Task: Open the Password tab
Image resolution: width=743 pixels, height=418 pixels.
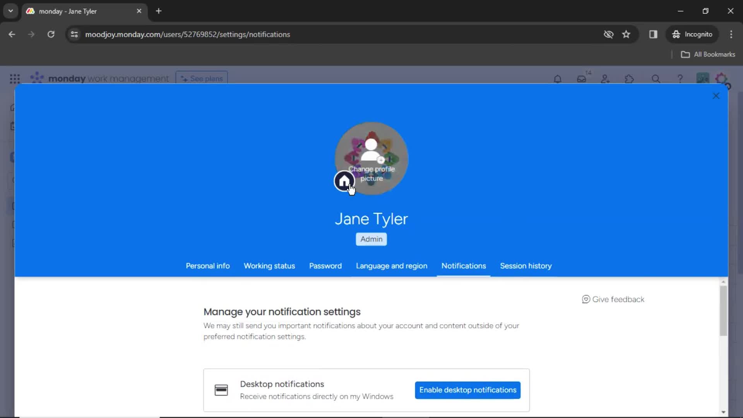Action: (x=325, y=266)
